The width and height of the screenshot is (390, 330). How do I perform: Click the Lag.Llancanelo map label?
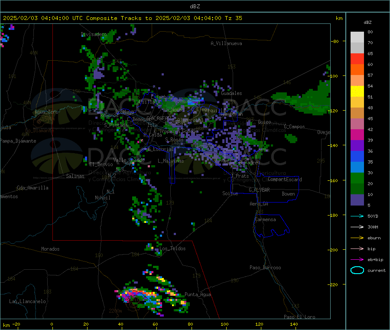[x=27, y=301]
